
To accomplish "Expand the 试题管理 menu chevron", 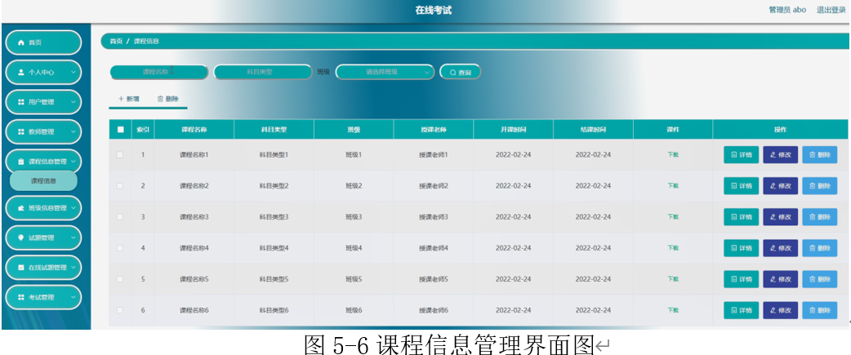I will (x=74, y=237).
